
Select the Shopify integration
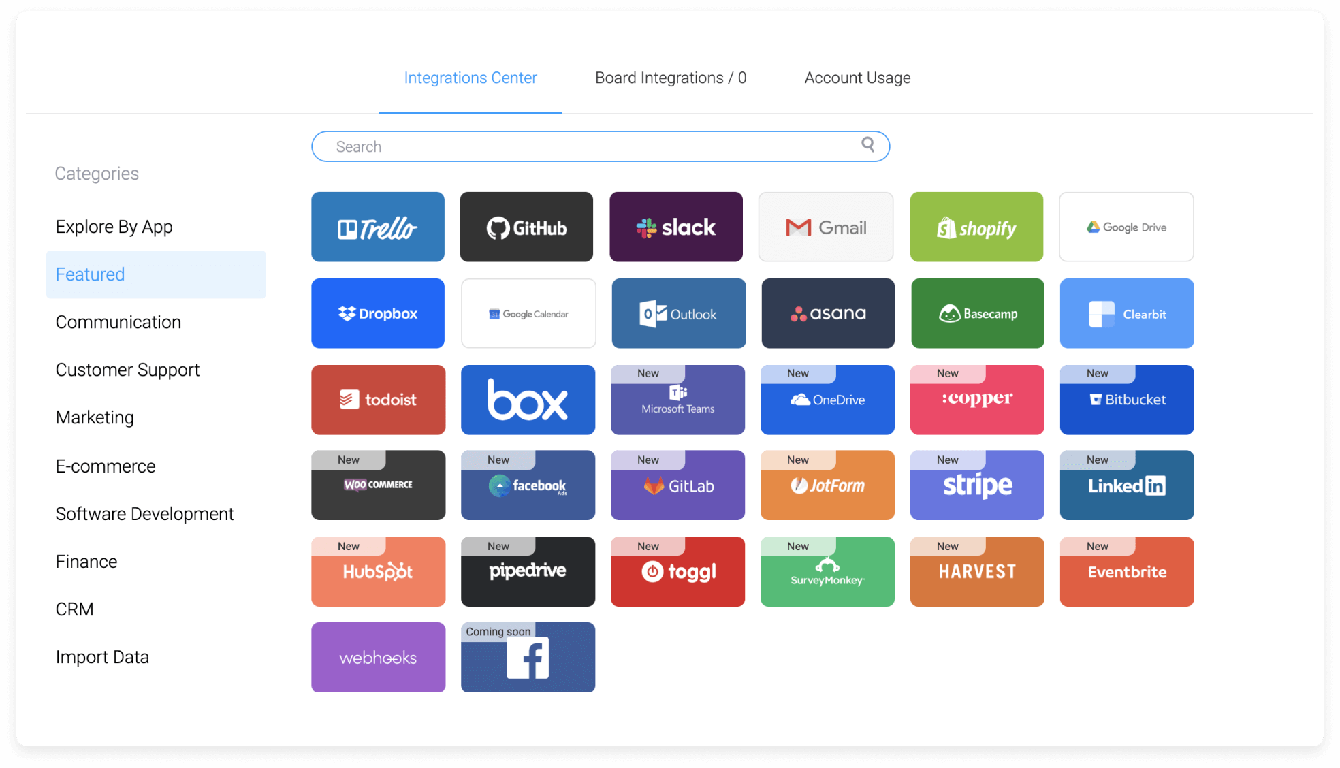tap(977, 227)
